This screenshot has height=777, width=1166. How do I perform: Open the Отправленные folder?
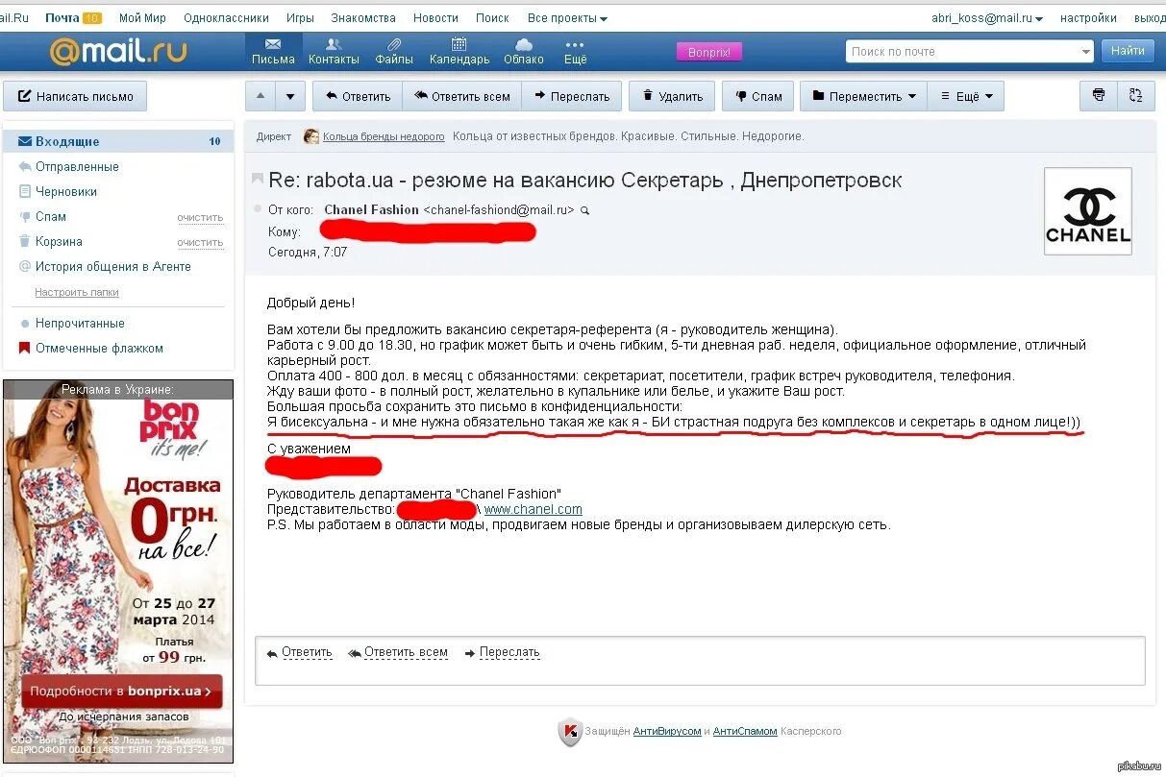click(x=77, y=166)
